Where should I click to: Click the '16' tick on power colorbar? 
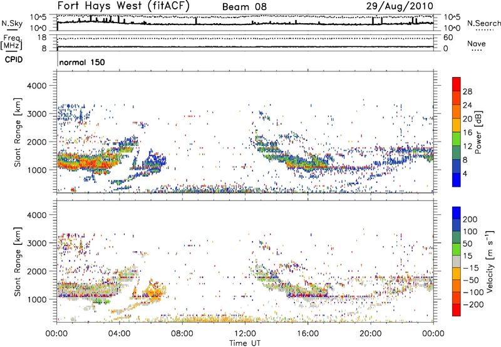467,133
